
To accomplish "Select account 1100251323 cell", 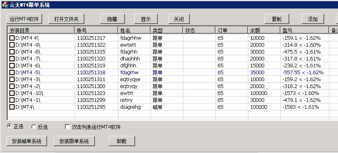I will (91, 93).
